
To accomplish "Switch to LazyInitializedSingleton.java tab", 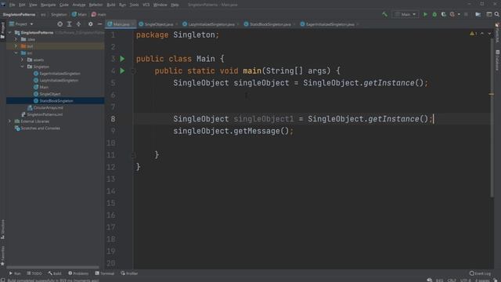I will point(209,24).
